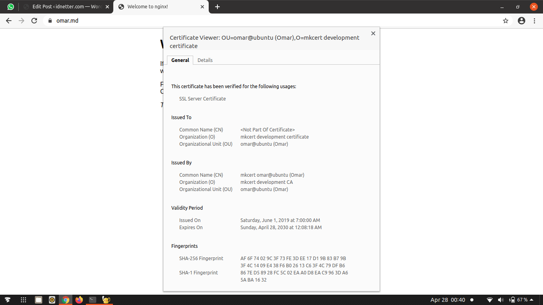Focus Chrome from the taskbar
543x305 pixels.
coord(66,300)
